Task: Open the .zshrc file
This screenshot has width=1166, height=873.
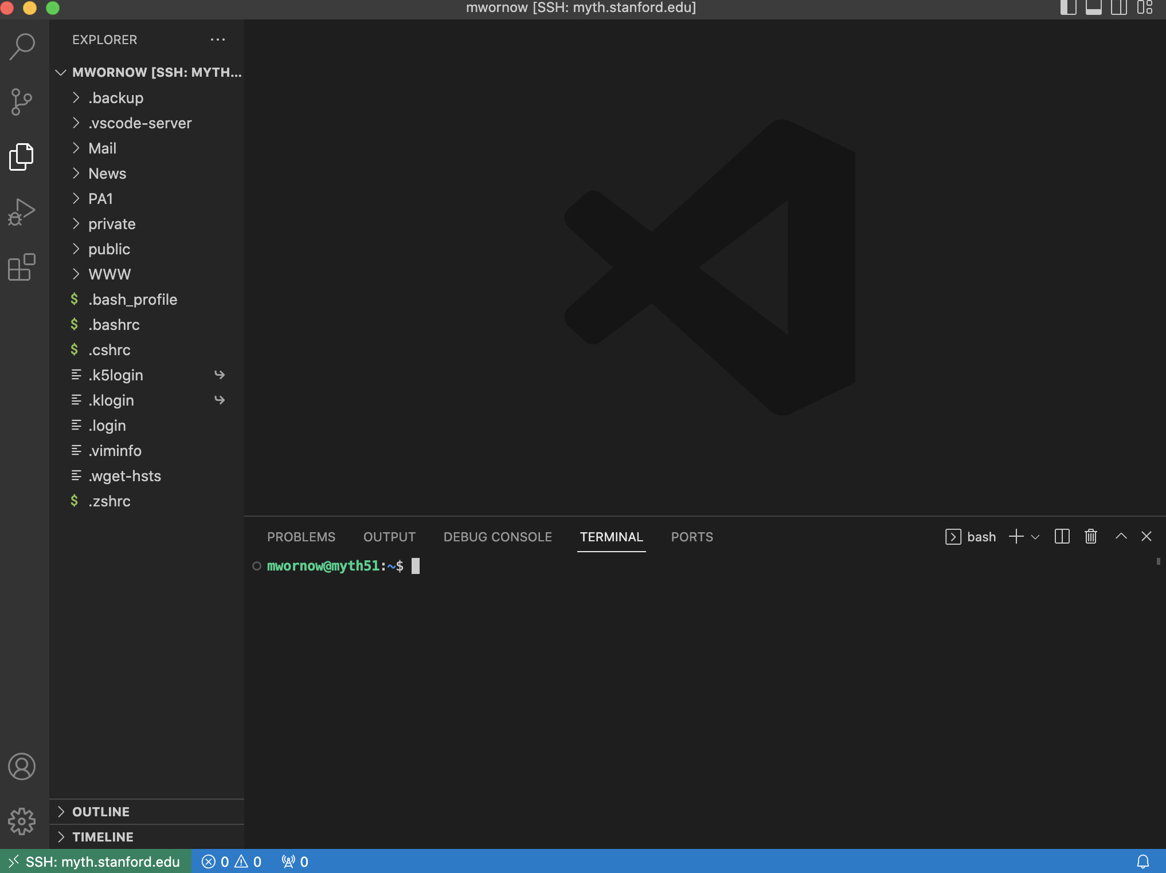Action: pos(147,501)
